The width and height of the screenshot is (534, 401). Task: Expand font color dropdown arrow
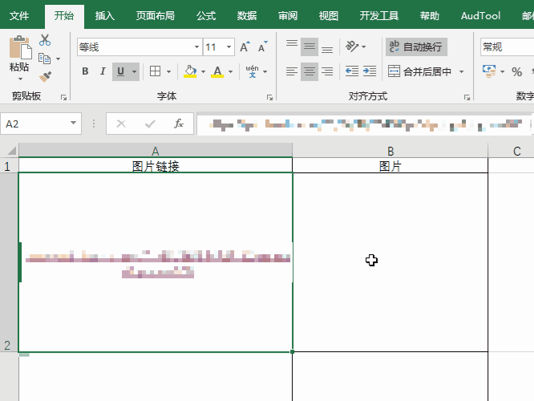point(231,71)
